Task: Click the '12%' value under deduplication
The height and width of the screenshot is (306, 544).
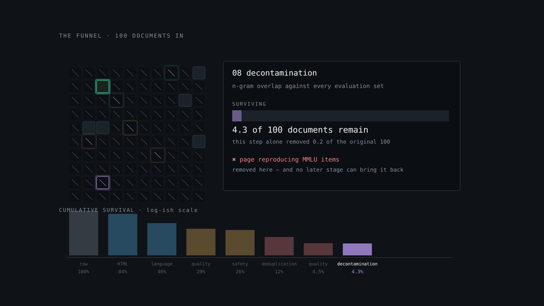Action: point(279,271)
